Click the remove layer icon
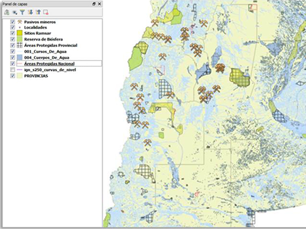Viewport: 306px width, 229px height. (x=46, y=12)
